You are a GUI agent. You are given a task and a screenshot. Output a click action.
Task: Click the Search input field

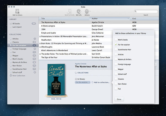click(x=146, y=11)
